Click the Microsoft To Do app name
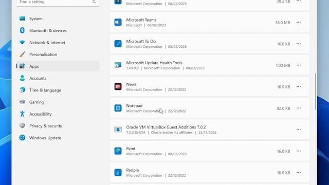The width and height of the screenshot is (329, 185). click(141, 41)
